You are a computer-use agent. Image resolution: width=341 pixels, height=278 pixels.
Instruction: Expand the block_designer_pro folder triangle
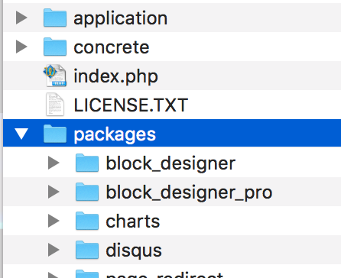[54, 192]
